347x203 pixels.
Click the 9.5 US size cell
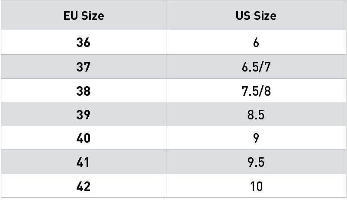[x=256, y=162]
